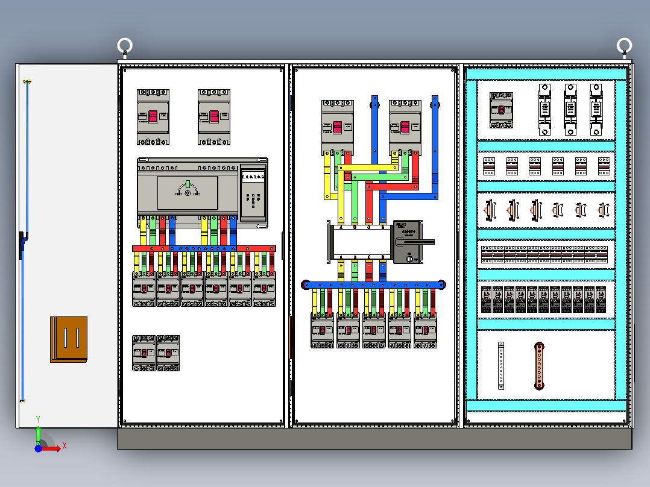
Task: Select the long terminal block strip in right panel
Action: [x=544, y=254]
